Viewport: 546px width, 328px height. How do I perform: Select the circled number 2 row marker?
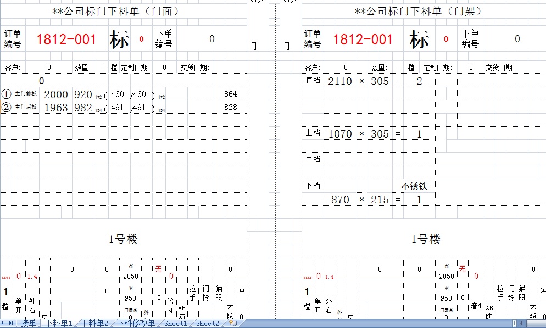(x=7, y=108)
